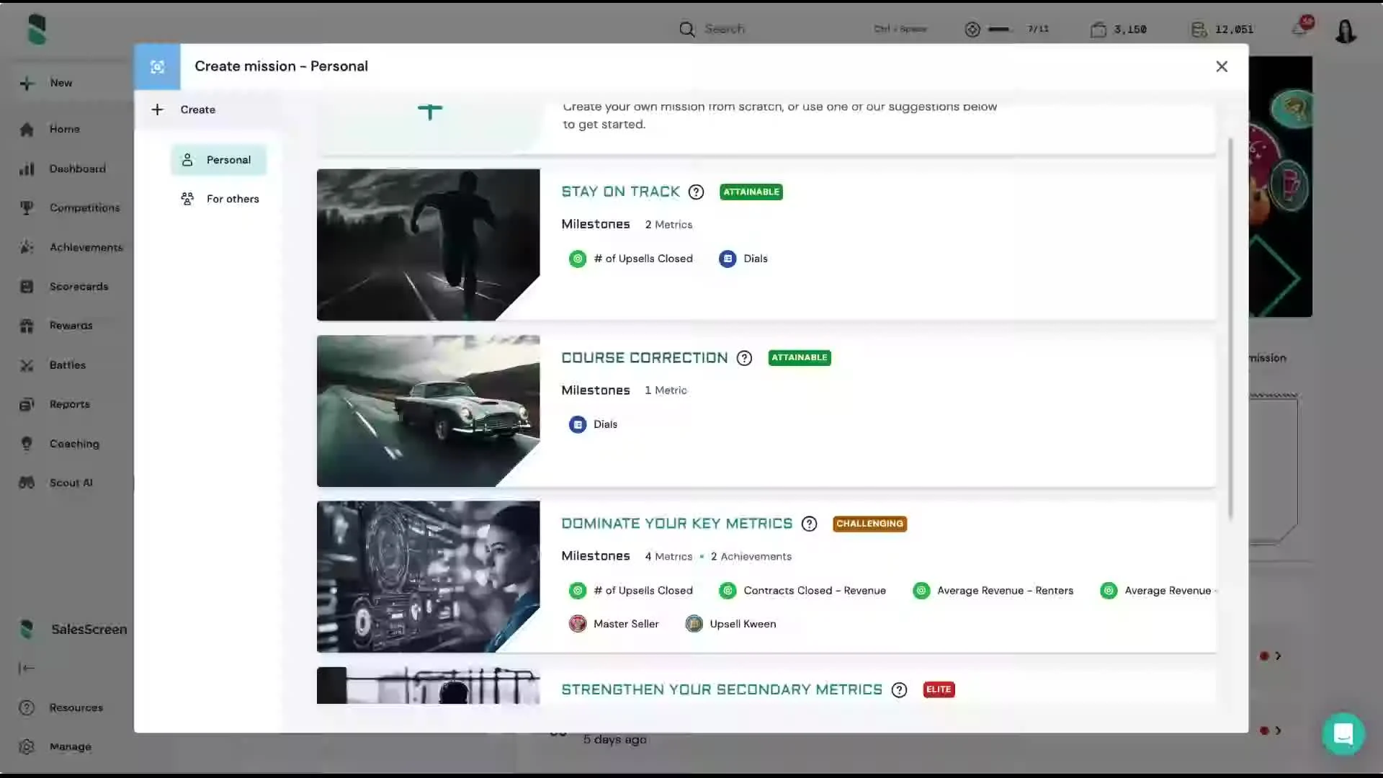Viewport: 1383px width, 778px height.
Task: Click the Master Seller achievement badge icon
Action: coord(578,624)
